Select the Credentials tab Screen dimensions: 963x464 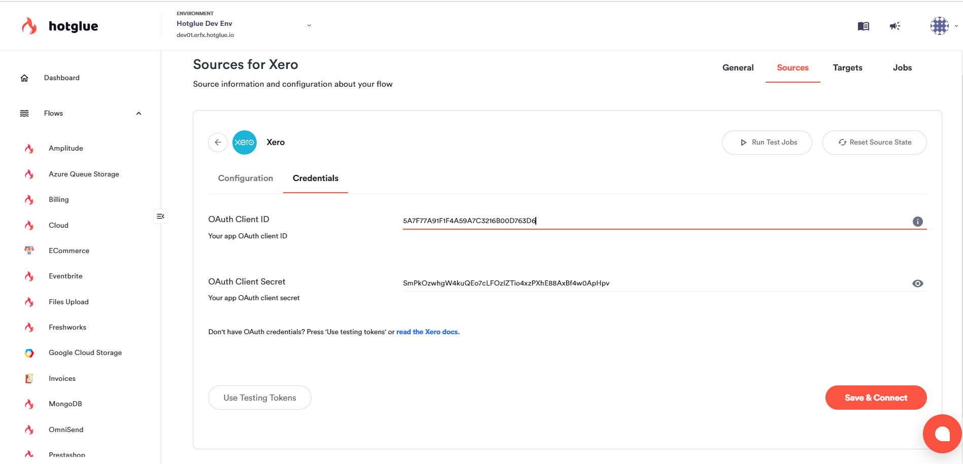pos(316,179)
